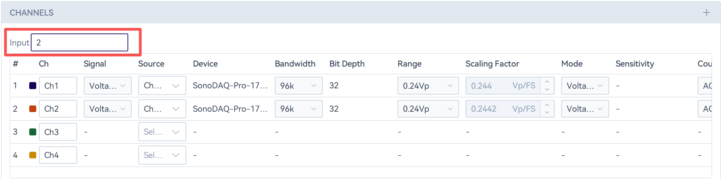Click the Ch1 dark blue color swatch
This screenshot has width=721, height=179.
[x=33, y=86]
